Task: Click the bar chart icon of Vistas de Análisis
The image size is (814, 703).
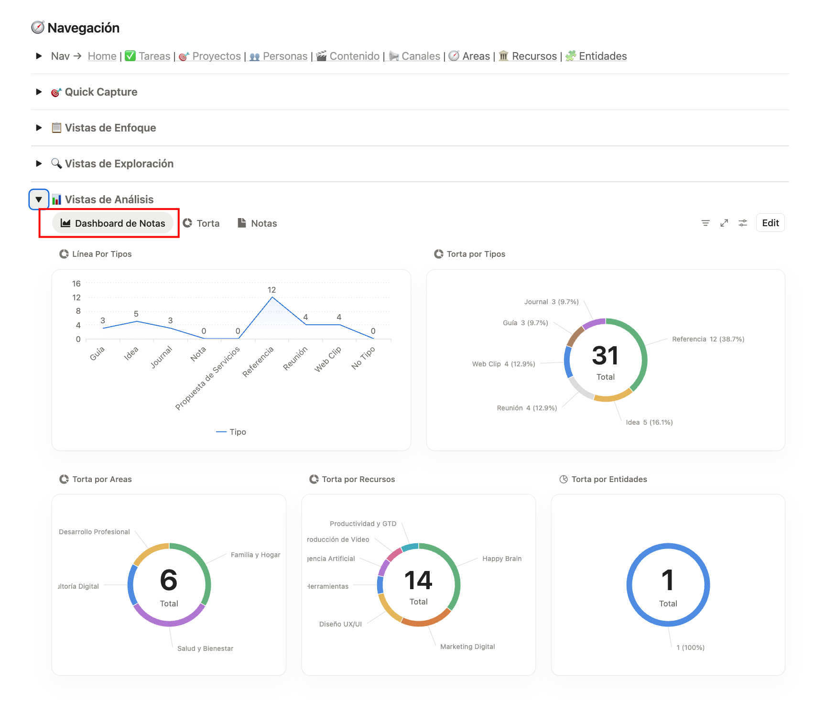Action: 56,199
